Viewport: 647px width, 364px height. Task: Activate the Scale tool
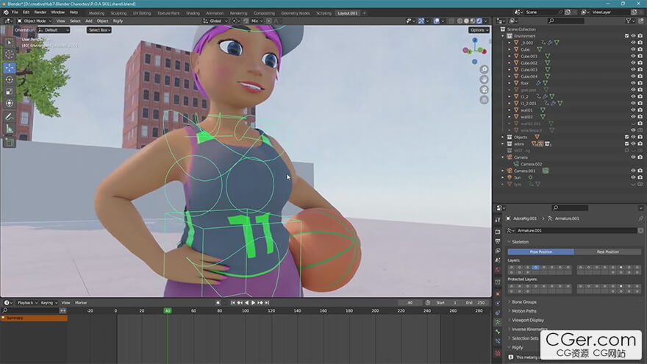coord(10,91)
